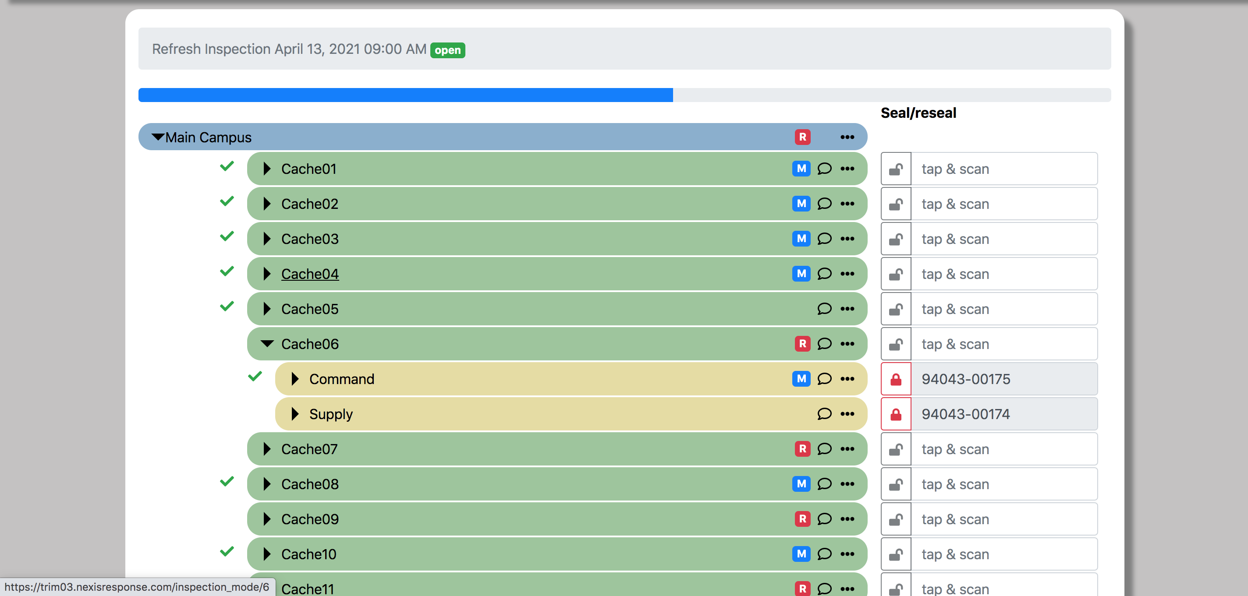This screenshot has height=596, width=1248.
Task: Click tap & scan field for Cache04
Action: 1004,274
